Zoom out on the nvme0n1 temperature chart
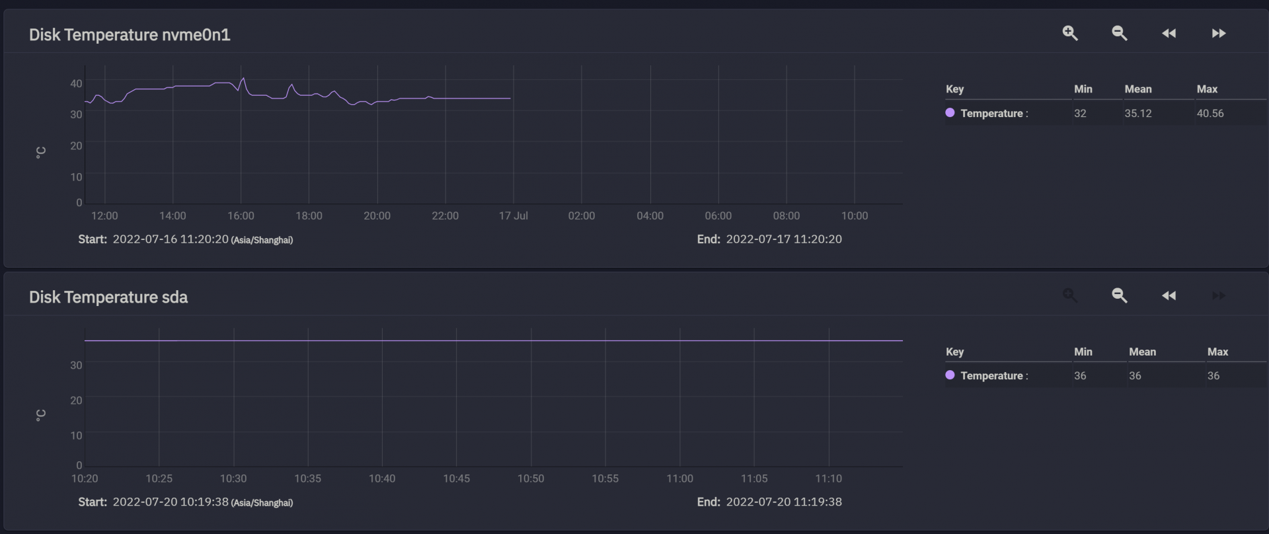Viewport: 1269px width, 534px height. click(x=1120, y=33)
